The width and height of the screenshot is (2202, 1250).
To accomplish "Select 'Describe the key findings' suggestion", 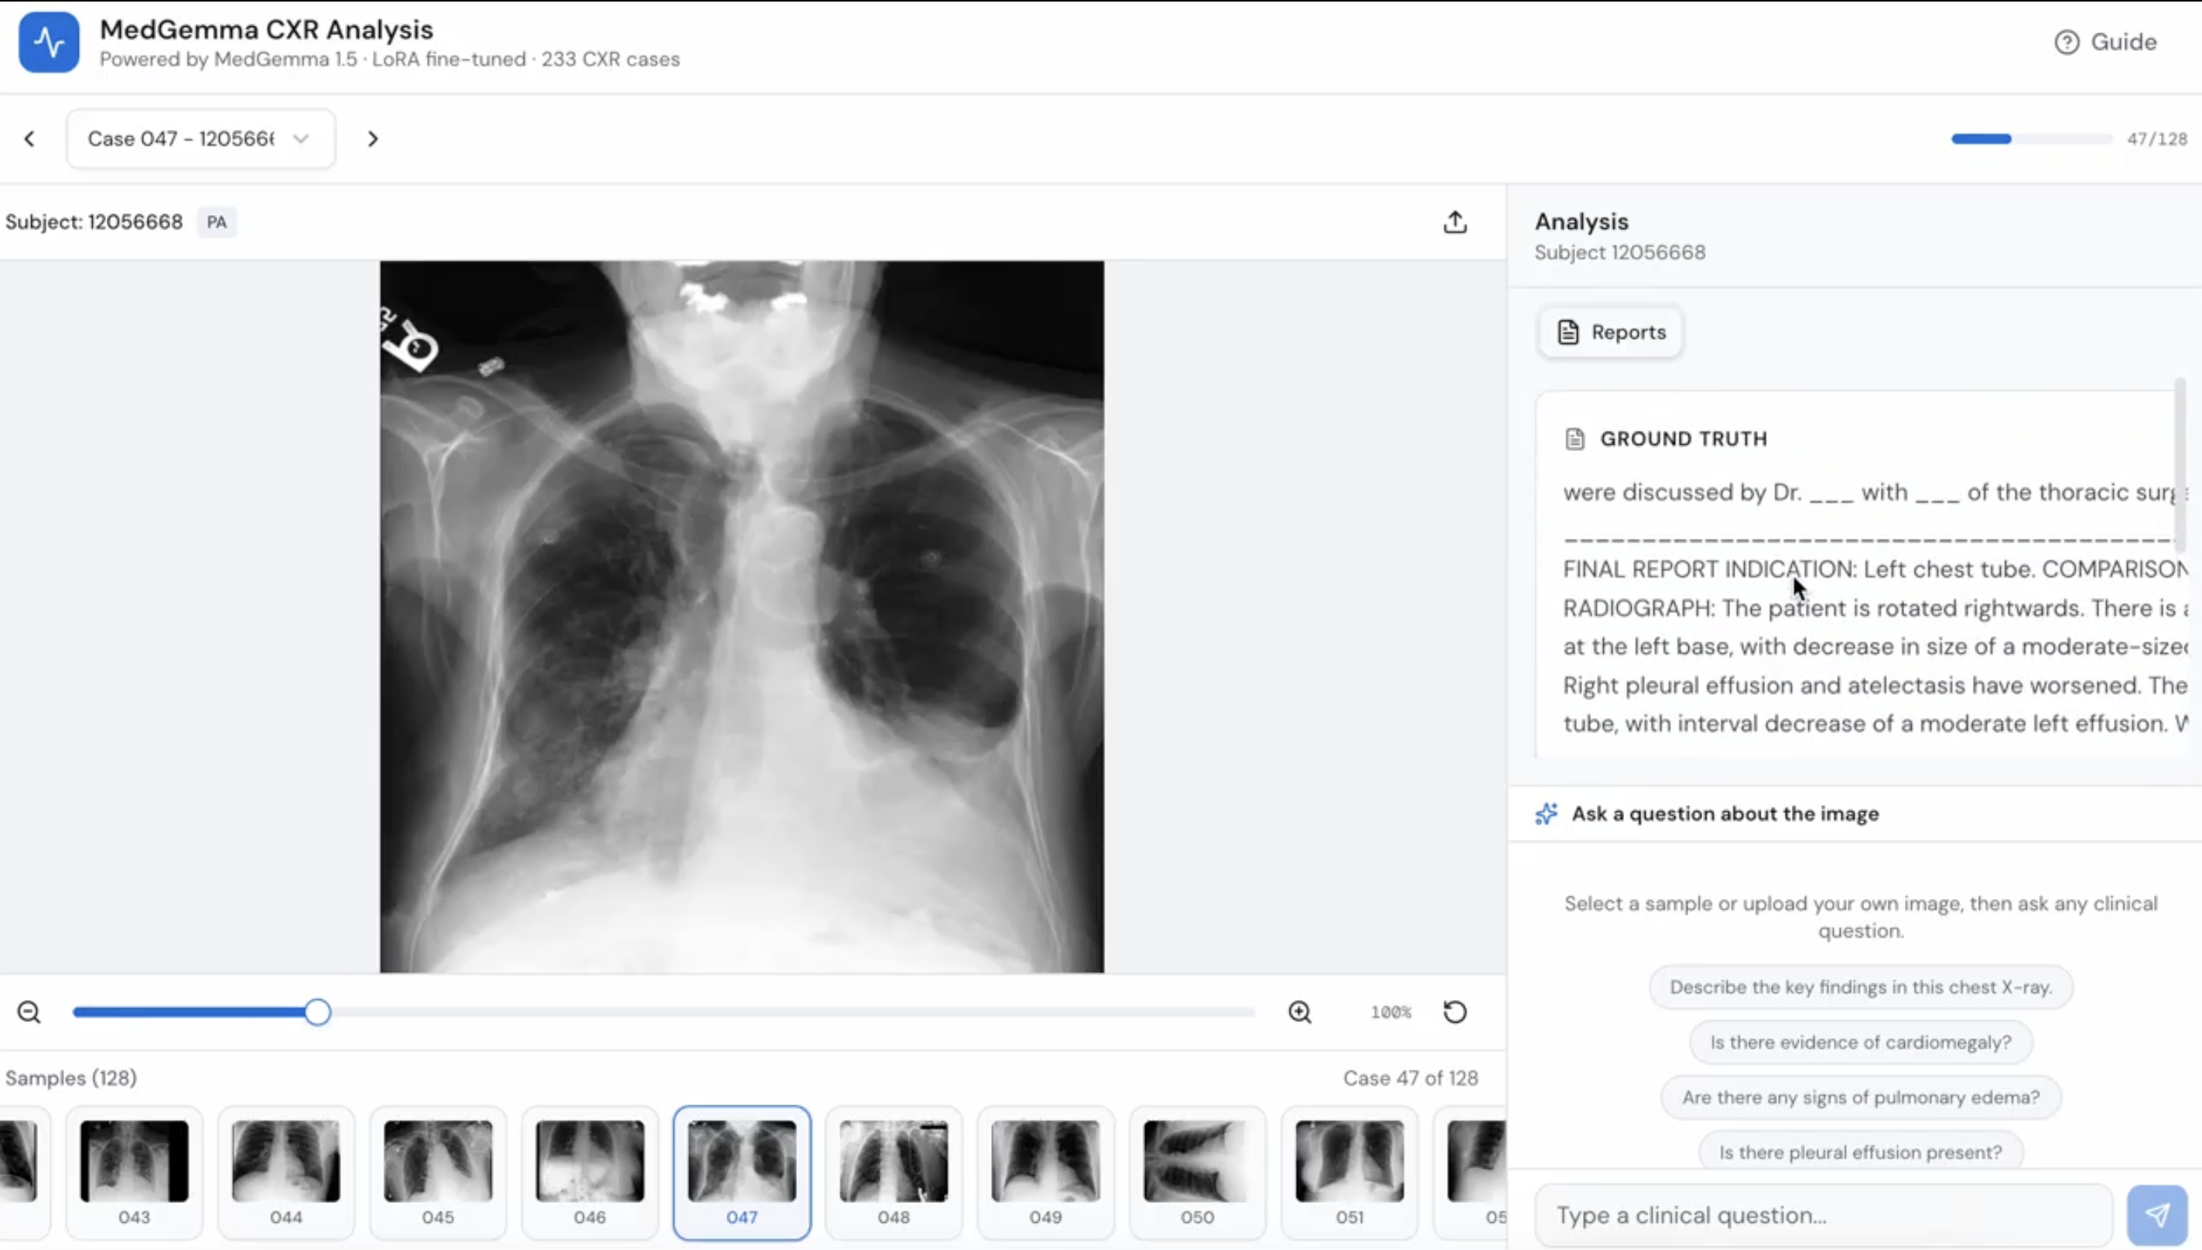I will pyautogui.click(x=1860, y=987).
